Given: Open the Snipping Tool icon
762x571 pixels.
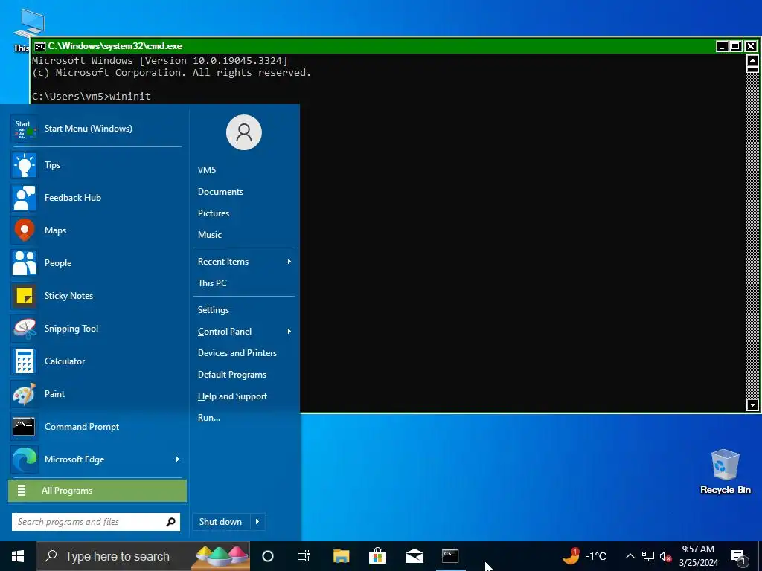Looking at the screenshot, I should [x=24, y=329].
